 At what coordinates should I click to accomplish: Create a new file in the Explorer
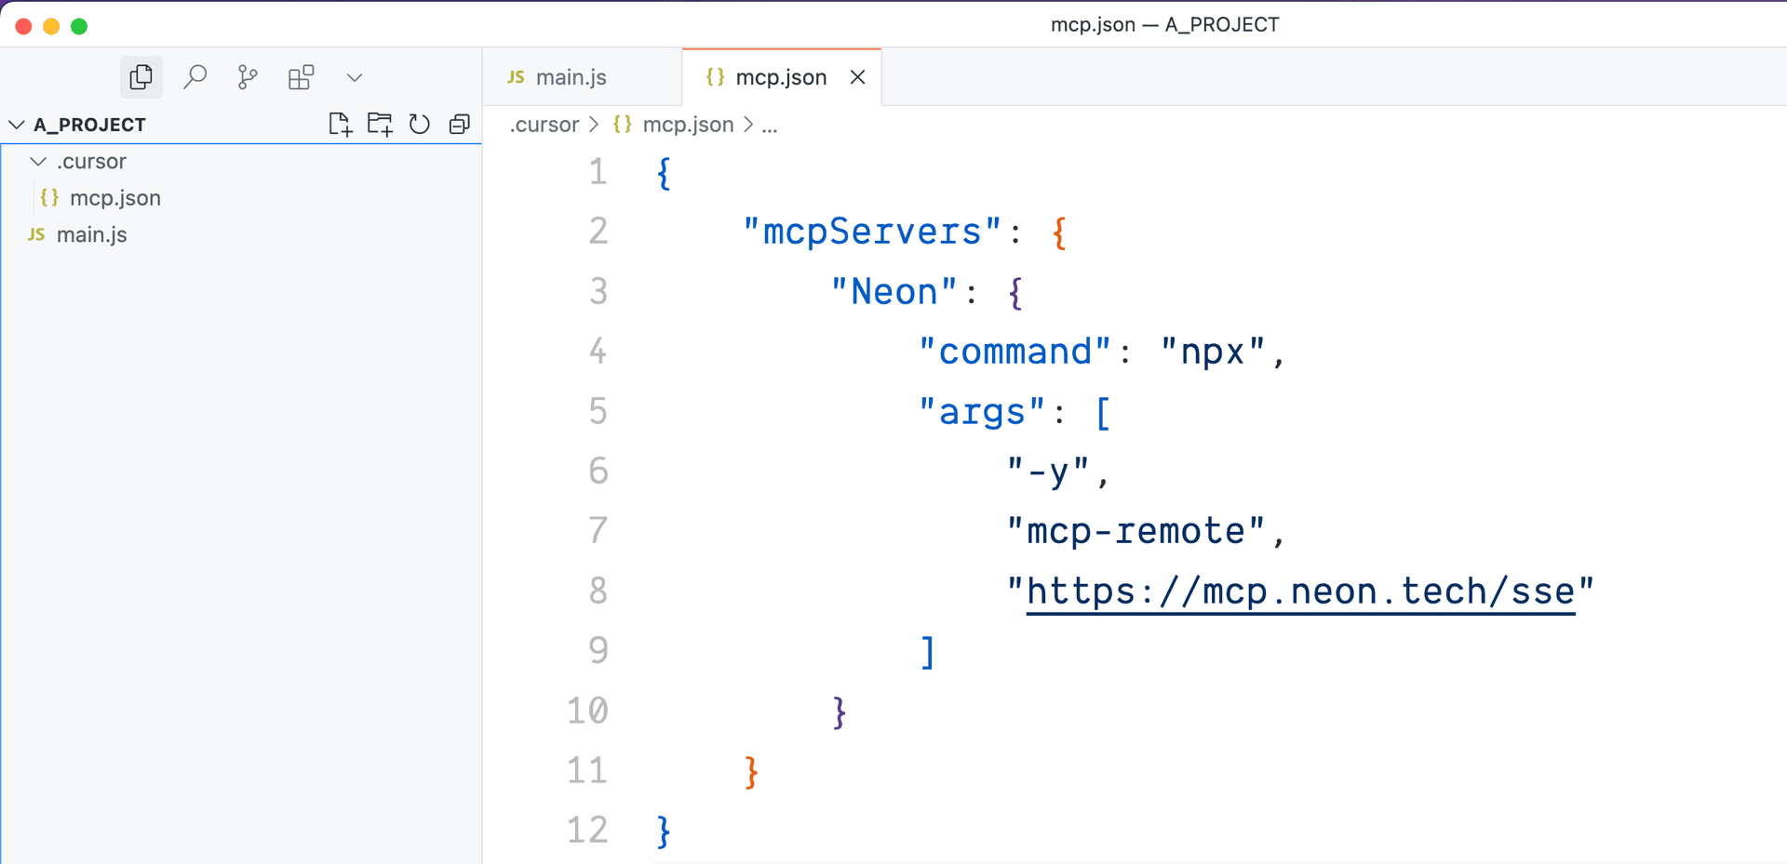click(x=340, y=124)
